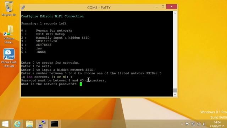Click the network tray icon

click(x=199, y=124)
